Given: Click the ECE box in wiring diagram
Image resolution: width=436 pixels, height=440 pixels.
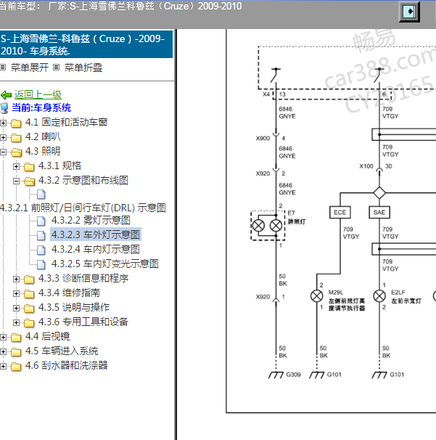Looking at the screenshot, I should click(340, 213).
